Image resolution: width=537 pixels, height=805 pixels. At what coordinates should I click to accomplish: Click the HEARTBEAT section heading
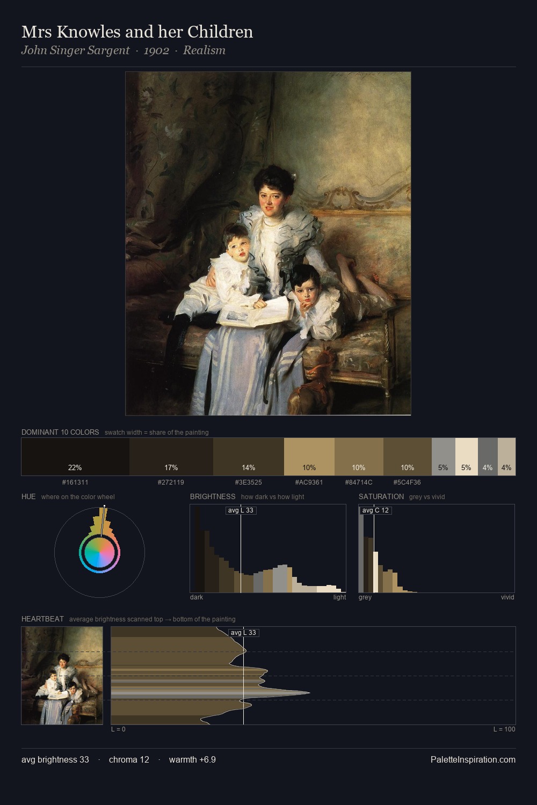[x=42, y=619]
